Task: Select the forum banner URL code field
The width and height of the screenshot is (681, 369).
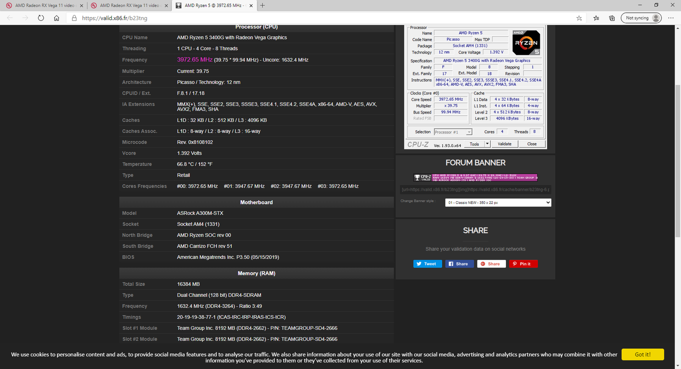Action: 475,189
